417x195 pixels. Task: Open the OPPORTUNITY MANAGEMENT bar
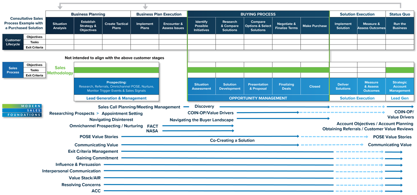coord(258,98)
